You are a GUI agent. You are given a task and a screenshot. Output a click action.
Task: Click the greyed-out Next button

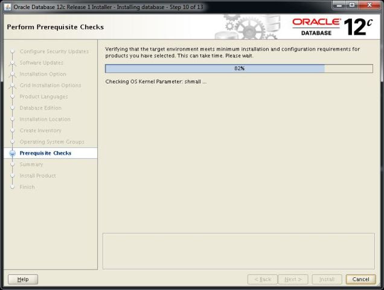(x=293, y=279)
